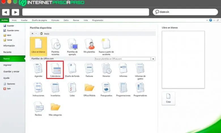The height and width of the screenshot is (133, 221).
Task: Open the Listas template category
Action: (x=72, y=89)
